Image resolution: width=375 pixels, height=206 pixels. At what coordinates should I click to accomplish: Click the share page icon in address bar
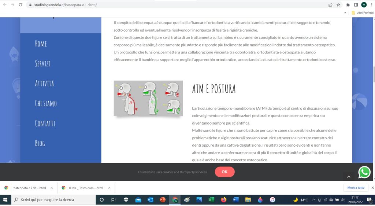330,5
